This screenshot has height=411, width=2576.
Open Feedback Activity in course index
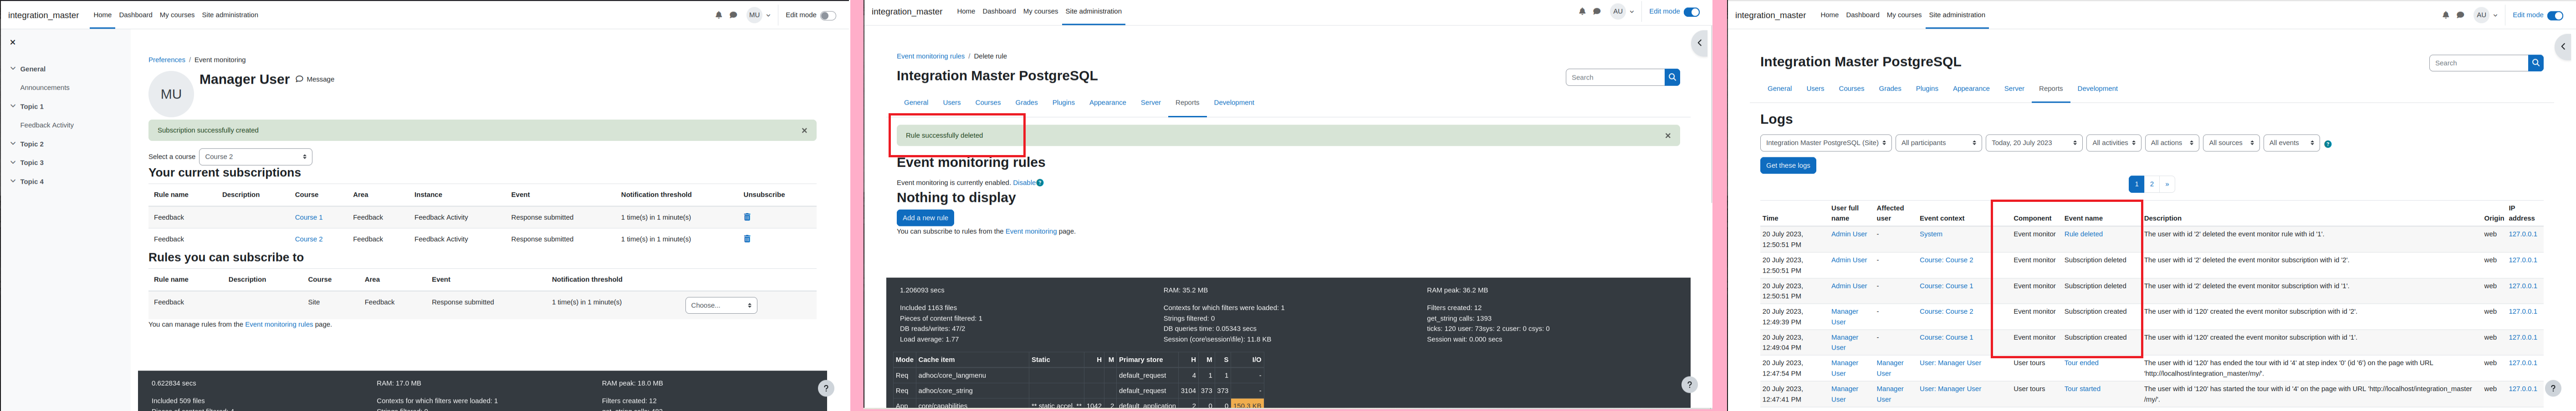click(47, 125)
